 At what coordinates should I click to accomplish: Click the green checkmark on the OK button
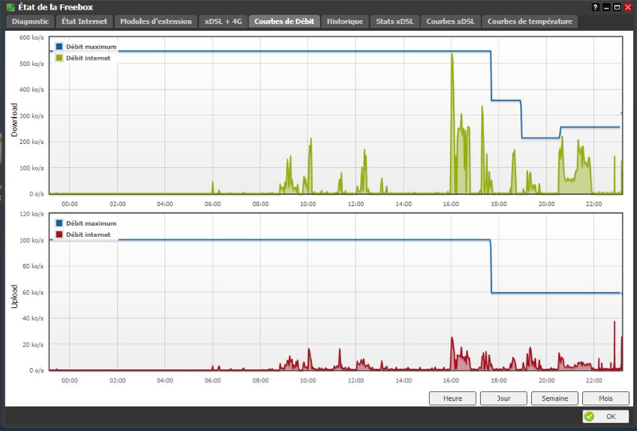click(589, 416)
